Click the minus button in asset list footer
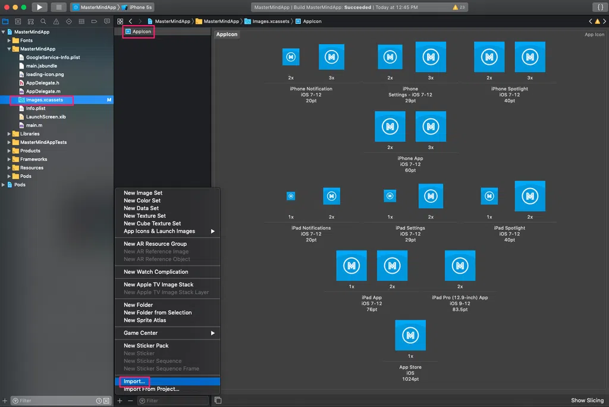This screenshot has width=609, height=407. click(x=130, y=400)
